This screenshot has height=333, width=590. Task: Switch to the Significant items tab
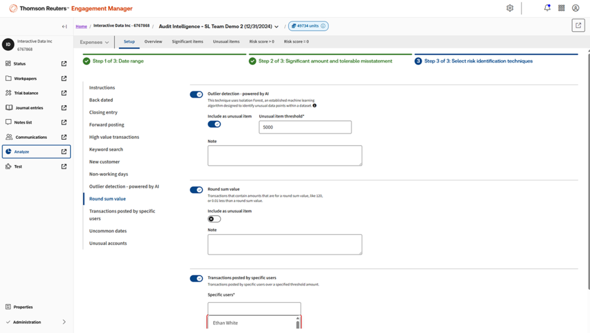click(187, 42)
